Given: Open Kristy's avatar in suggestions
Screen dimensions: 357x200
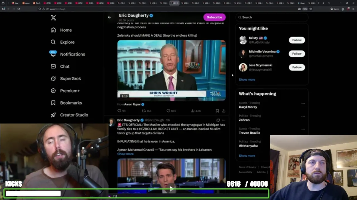Looking at the screenshot, I should coord(243,40).
